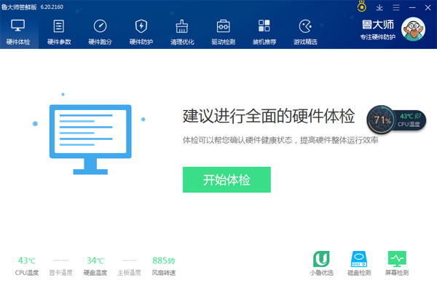Viewport: 437px width, 291px height.
Task: Open the 硬件体检 hardware checkup tab
Action: (x=18, y=32)
